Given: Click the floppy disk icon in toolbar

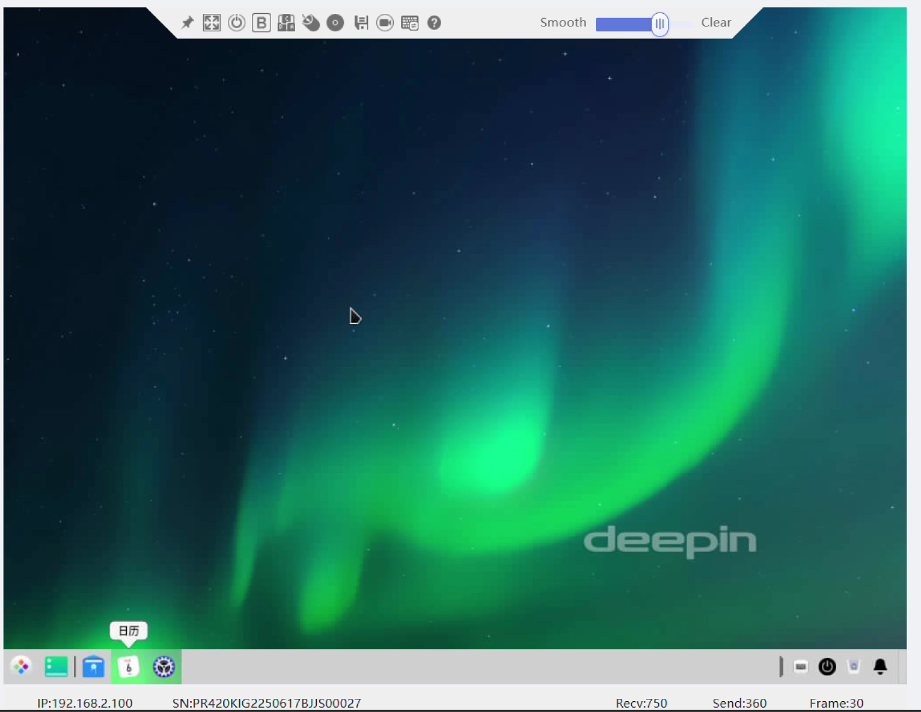Looking at the screenshot, I should pos(361,23).
